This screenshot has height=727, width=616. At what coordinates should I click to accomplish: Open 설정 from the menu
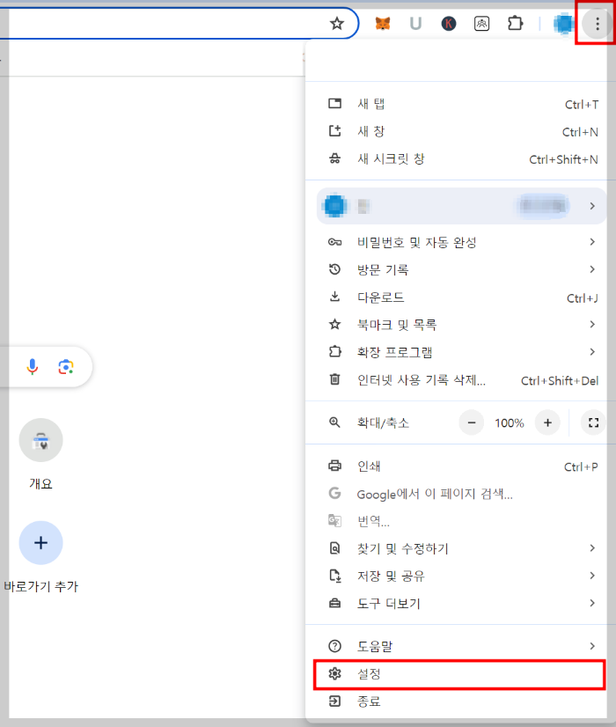459,673
